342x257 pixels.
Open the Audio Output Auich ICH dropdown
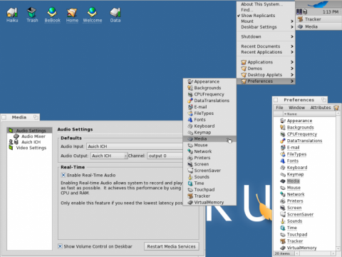point(109,156)
